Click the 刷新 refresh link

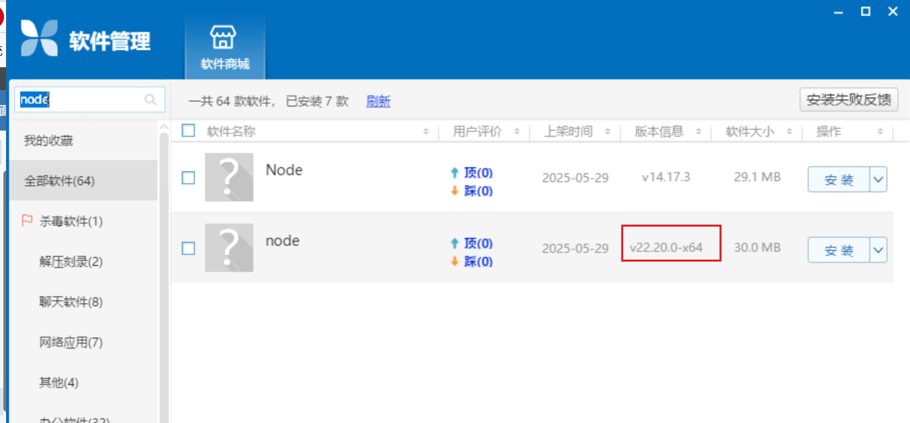click(x=378, y=102)
